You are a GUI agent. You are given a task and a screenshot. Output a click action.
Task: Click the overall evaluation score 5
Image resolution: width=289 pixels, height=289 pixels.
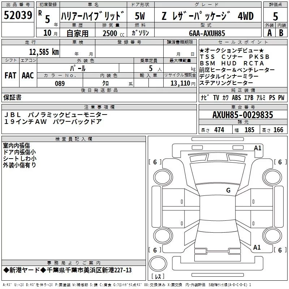tap(275, 17)
